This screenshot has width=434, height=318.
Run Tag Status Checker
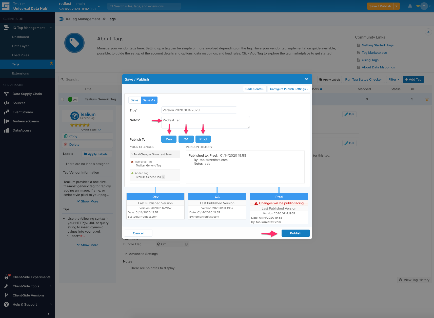[x=364, y=79]
